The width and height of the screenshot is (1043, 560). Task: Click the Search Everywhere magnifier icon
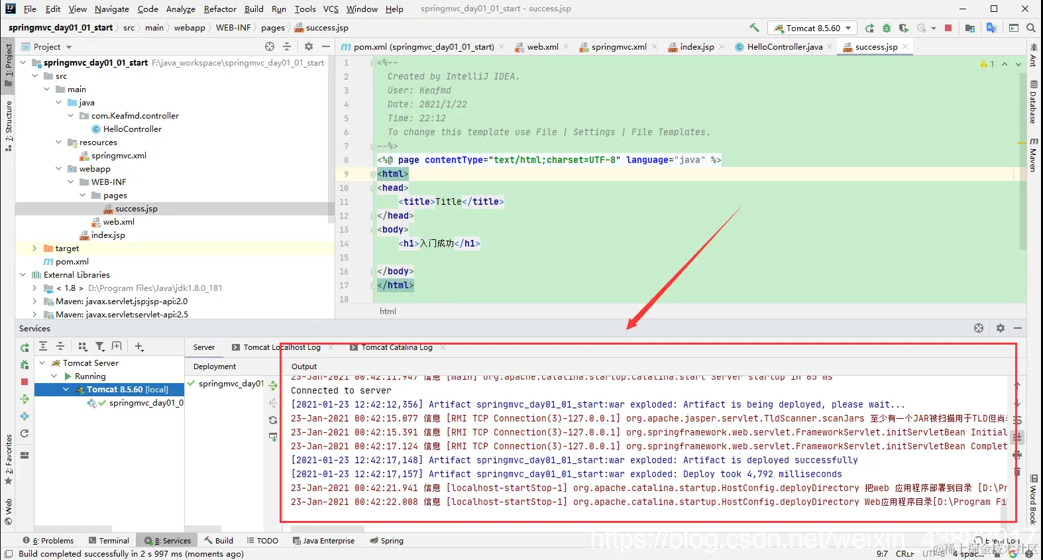click(x=1031, y=28)
